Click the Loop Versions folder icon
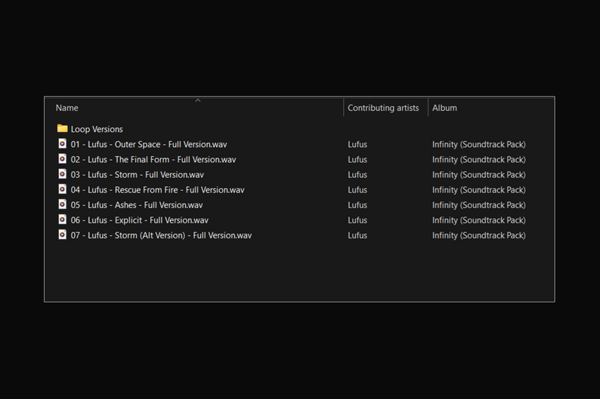Viewport: 600px width, 399px height. click(63, 129)
